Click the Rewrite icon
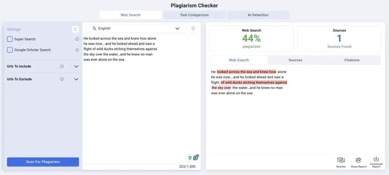The width and height of the screenshot is (389, 175). point(341,160)
